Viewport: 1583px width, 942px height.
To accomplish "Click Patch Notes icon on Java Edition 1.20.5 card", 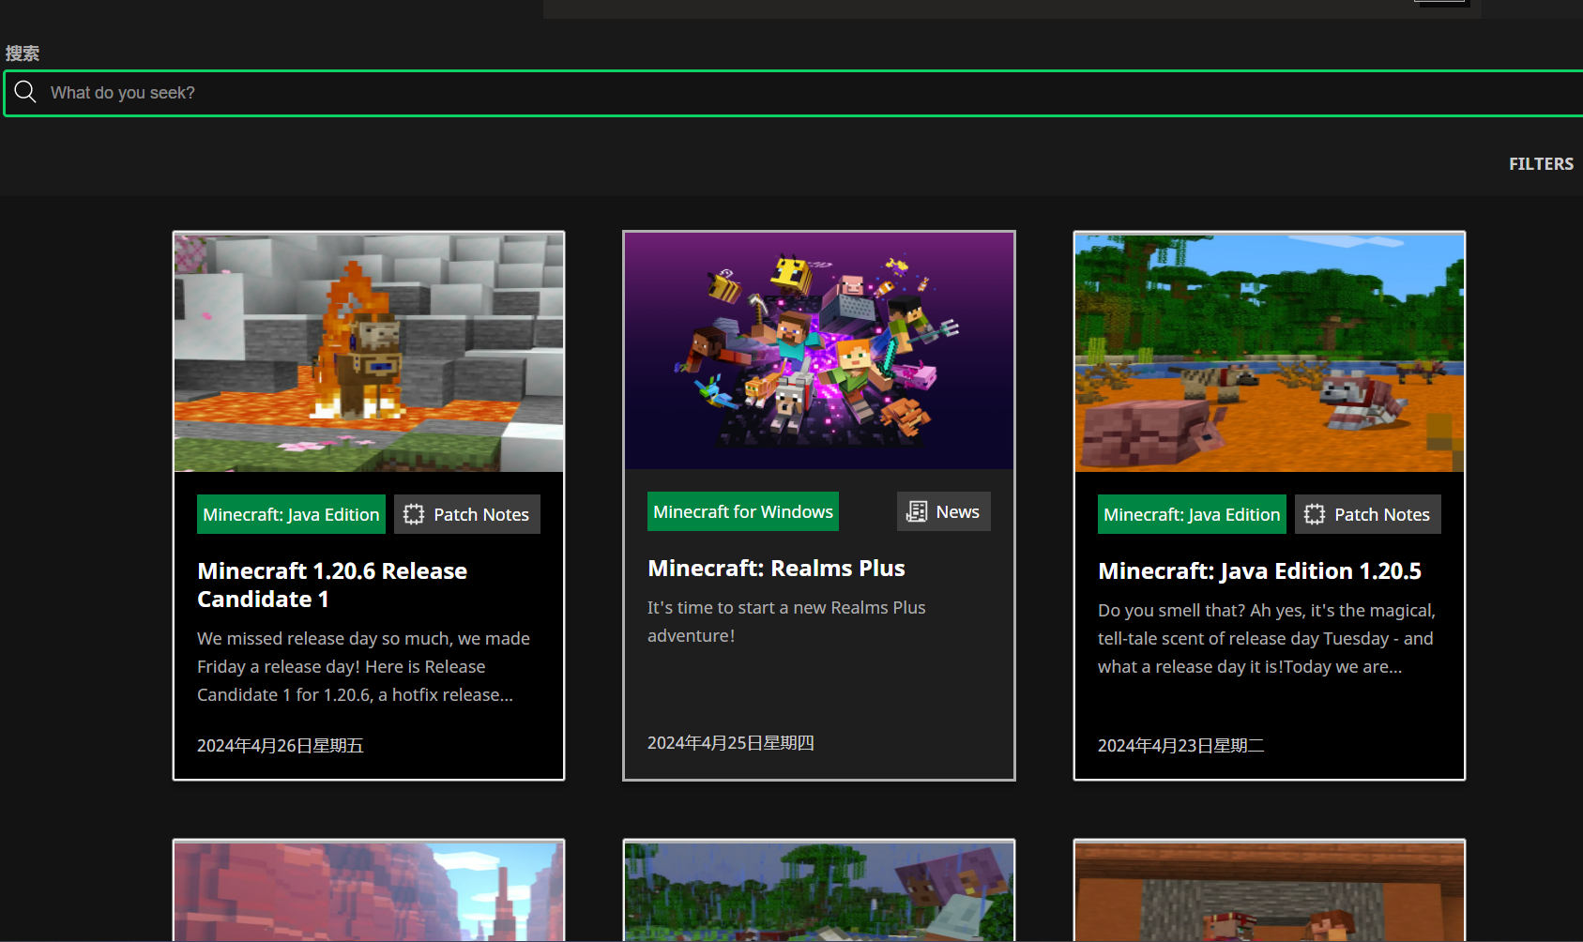I will coord(1315,514).
